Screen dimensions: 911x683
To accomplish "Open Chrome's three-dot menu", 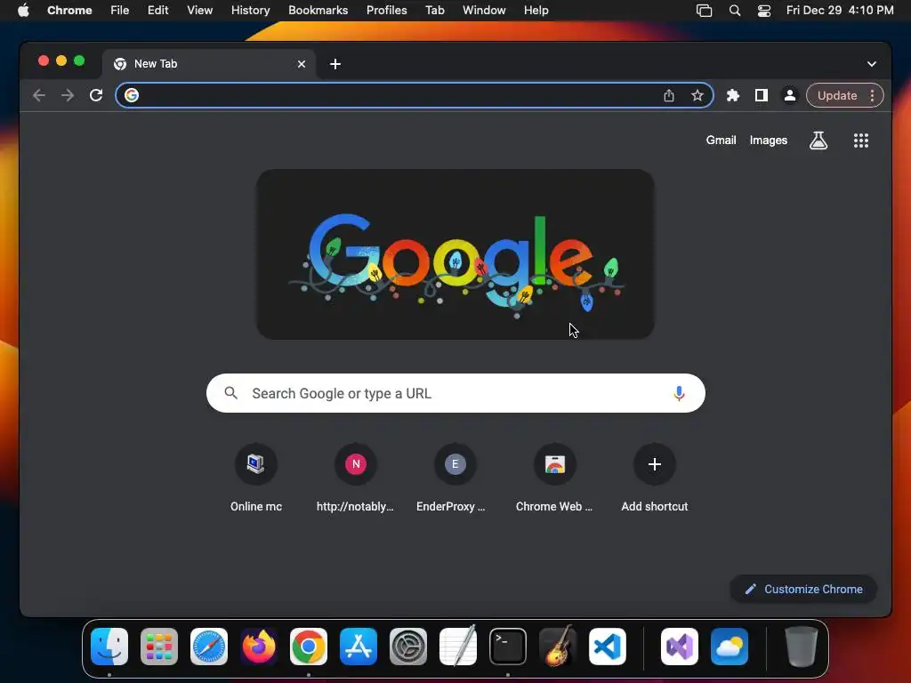I will coord(872,95).
